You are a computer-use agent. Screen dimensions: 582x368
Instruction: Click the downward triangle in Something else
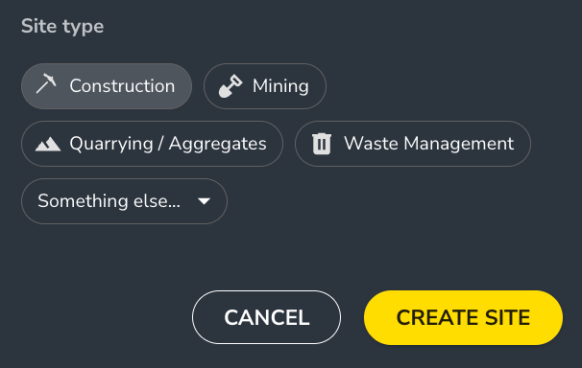205,201
